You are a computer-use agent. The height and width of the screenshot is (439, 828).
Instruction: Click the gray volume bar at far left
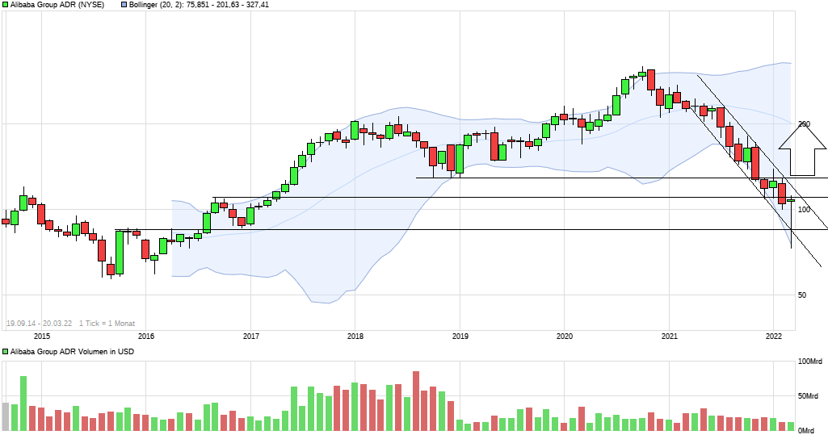[x=6, y=416]
